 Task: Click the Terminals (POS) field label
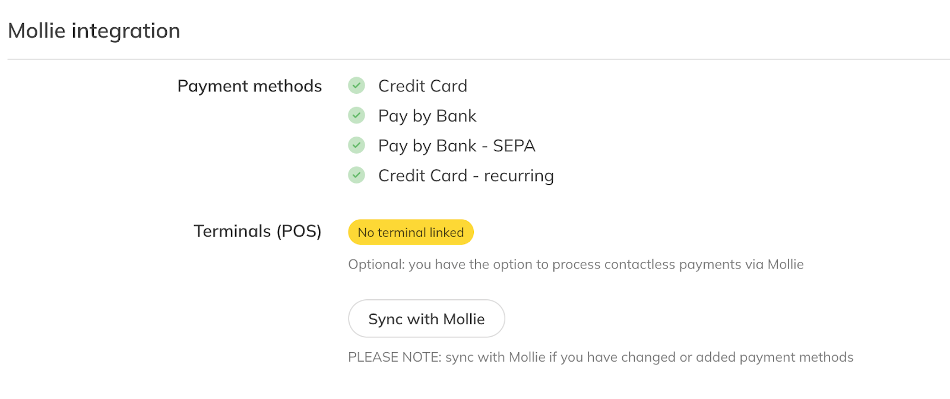[x=257, y=231]
